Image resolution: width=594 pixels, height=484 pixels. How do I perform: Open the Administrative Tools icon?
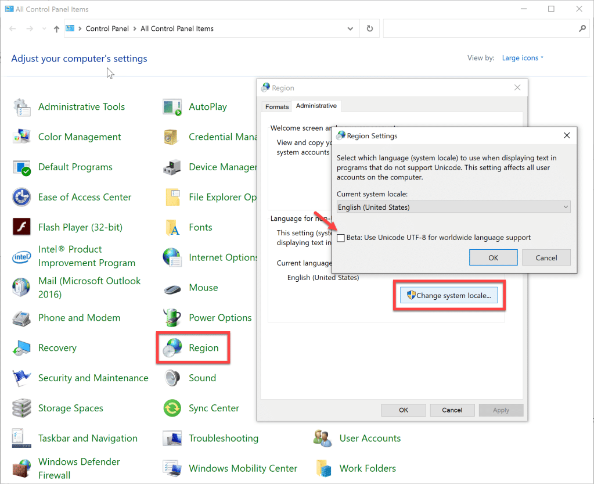21,107
